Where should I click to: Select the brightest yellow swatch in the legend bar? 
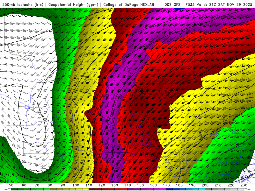[x=85, y=189]
